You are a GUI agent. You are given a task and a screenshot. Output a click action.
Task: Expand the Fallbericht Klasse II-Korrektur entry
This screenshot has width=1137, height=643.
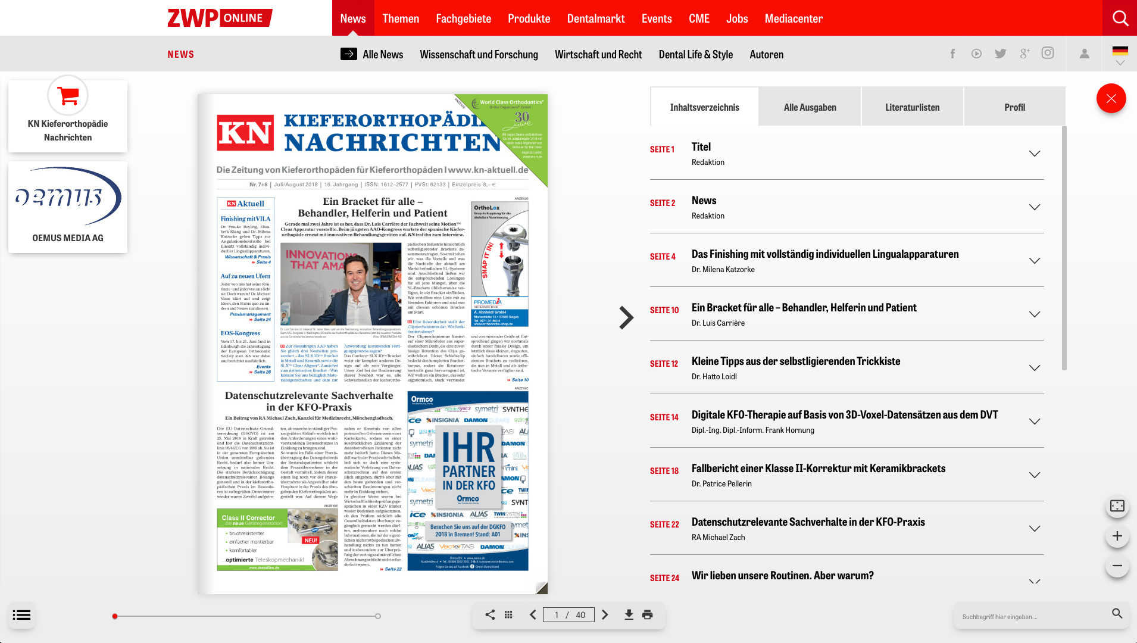tap(1035, 475)
